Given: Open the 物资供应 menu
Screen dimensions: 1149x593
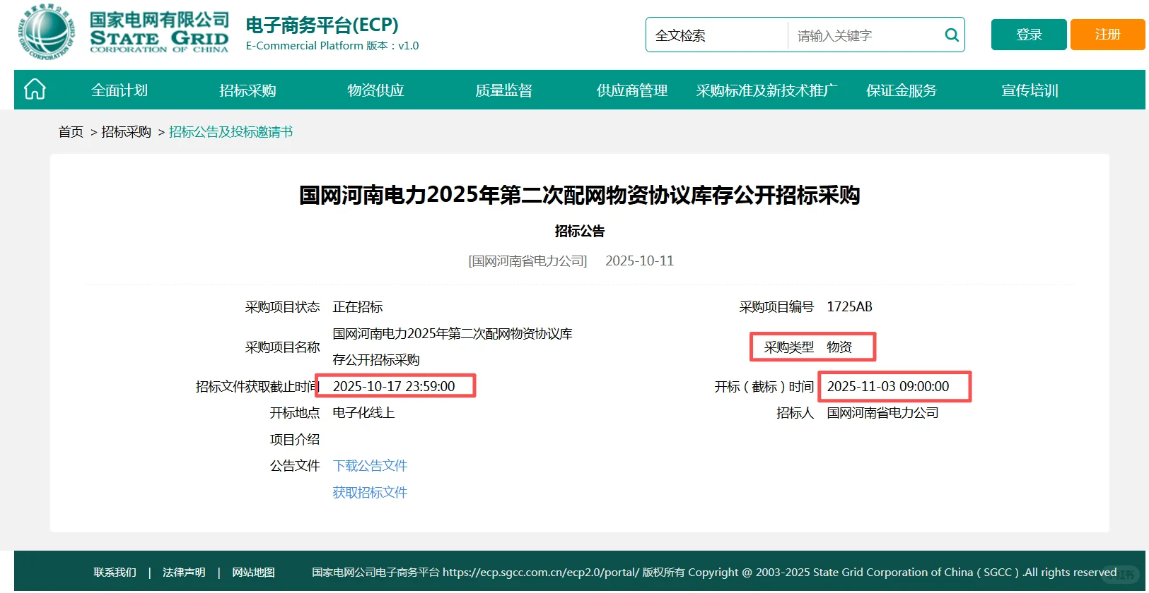Looking at the screenshot, I should [375, 90].
